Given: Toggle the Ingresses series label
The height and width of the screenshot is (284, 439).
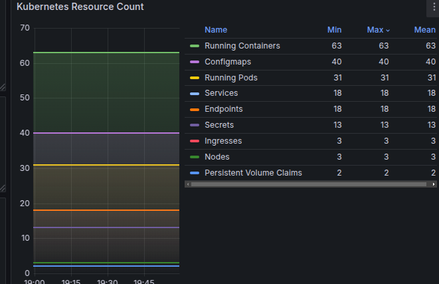Looking at the screenshot, I should point(223,141).
